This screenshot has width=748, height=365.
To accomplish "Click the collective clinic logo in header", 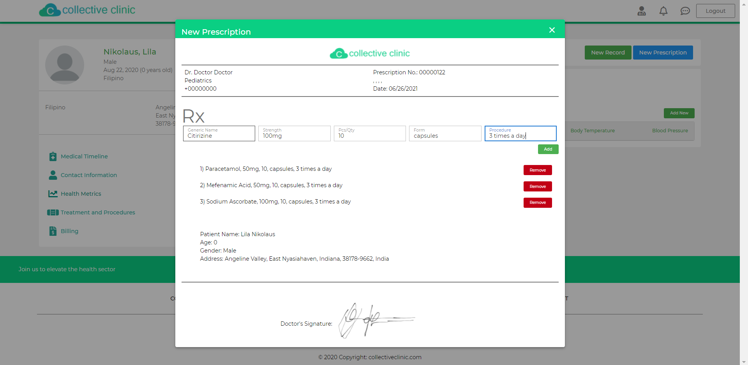I will tap(87, 10).
